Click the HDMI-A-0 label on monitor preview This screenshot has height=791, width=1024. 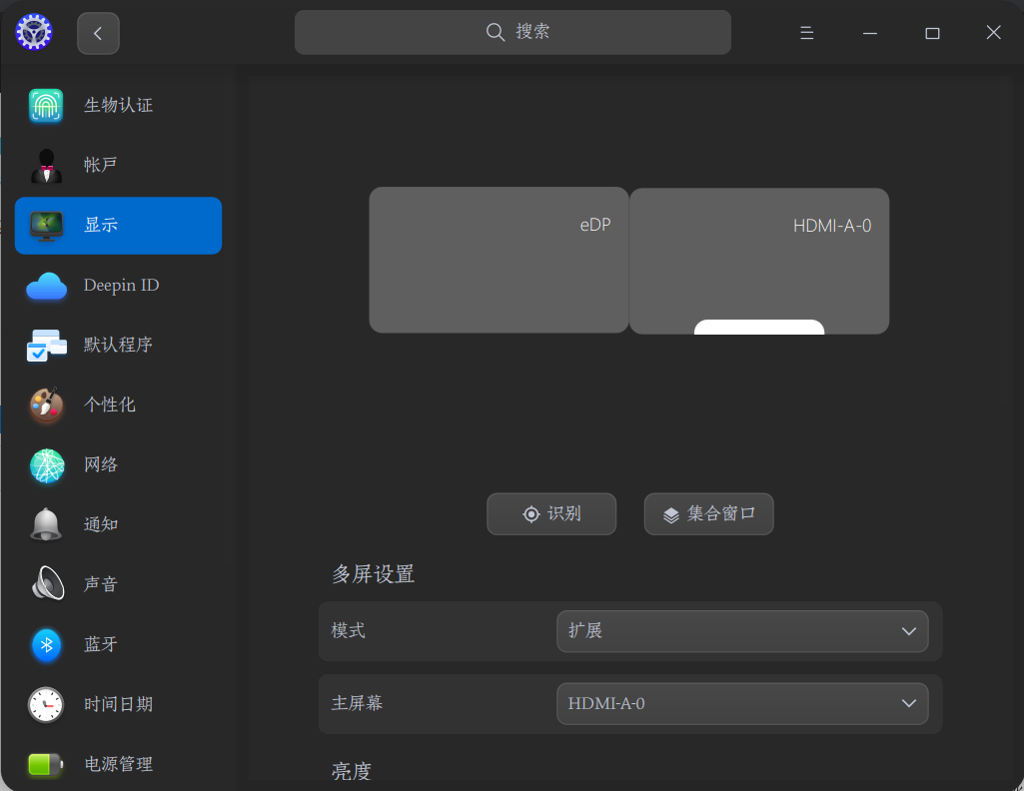click(832, 226)
